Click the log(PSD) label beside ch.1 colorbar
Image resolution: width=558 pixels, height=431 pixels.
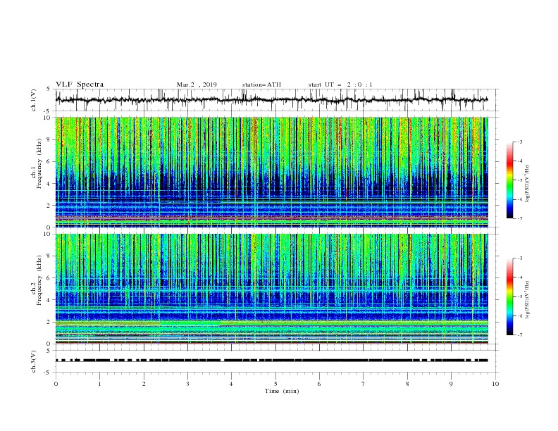pos(527,184)
